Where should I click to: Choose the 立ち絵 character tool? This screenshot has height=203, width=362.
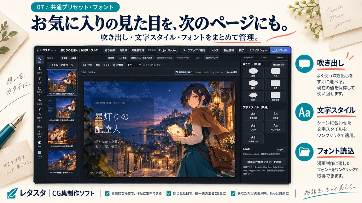(x=40, y=70)
